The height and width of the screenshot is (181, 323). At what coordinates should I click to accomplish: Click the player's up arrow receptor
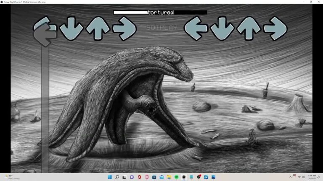[x=249, y=28]
